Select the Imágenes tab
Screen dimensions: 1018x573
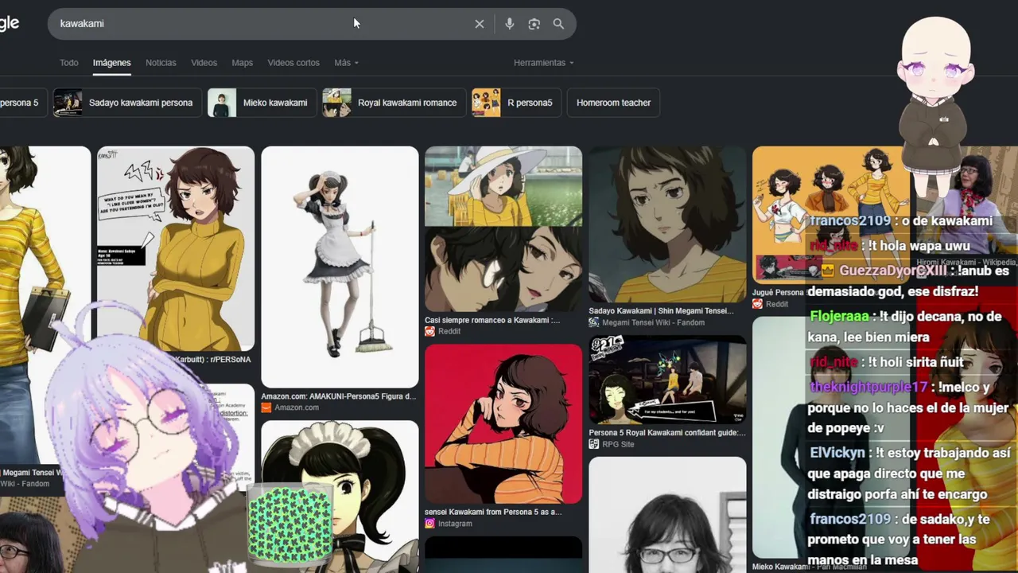111,63
